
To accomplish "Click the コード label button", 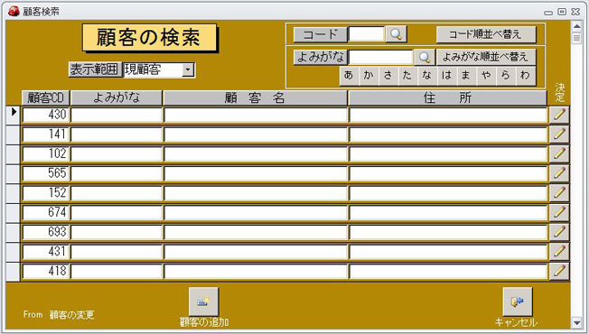I will [x=320, y=35].
